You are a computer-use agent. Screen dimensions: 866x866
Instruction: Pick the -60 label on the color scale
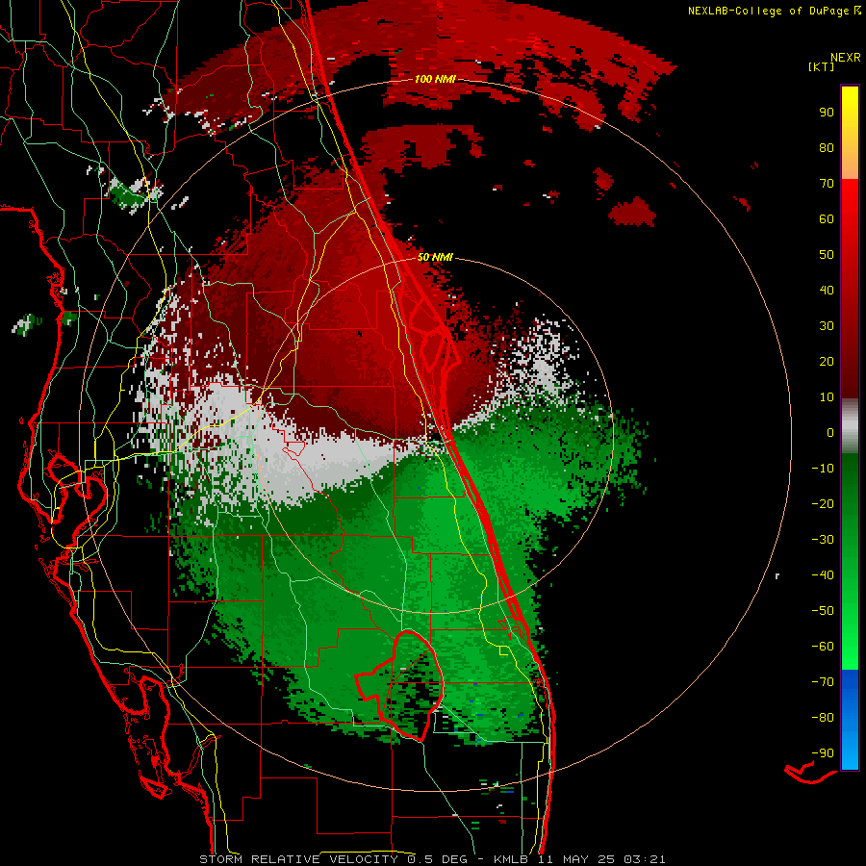click(823, 647)
